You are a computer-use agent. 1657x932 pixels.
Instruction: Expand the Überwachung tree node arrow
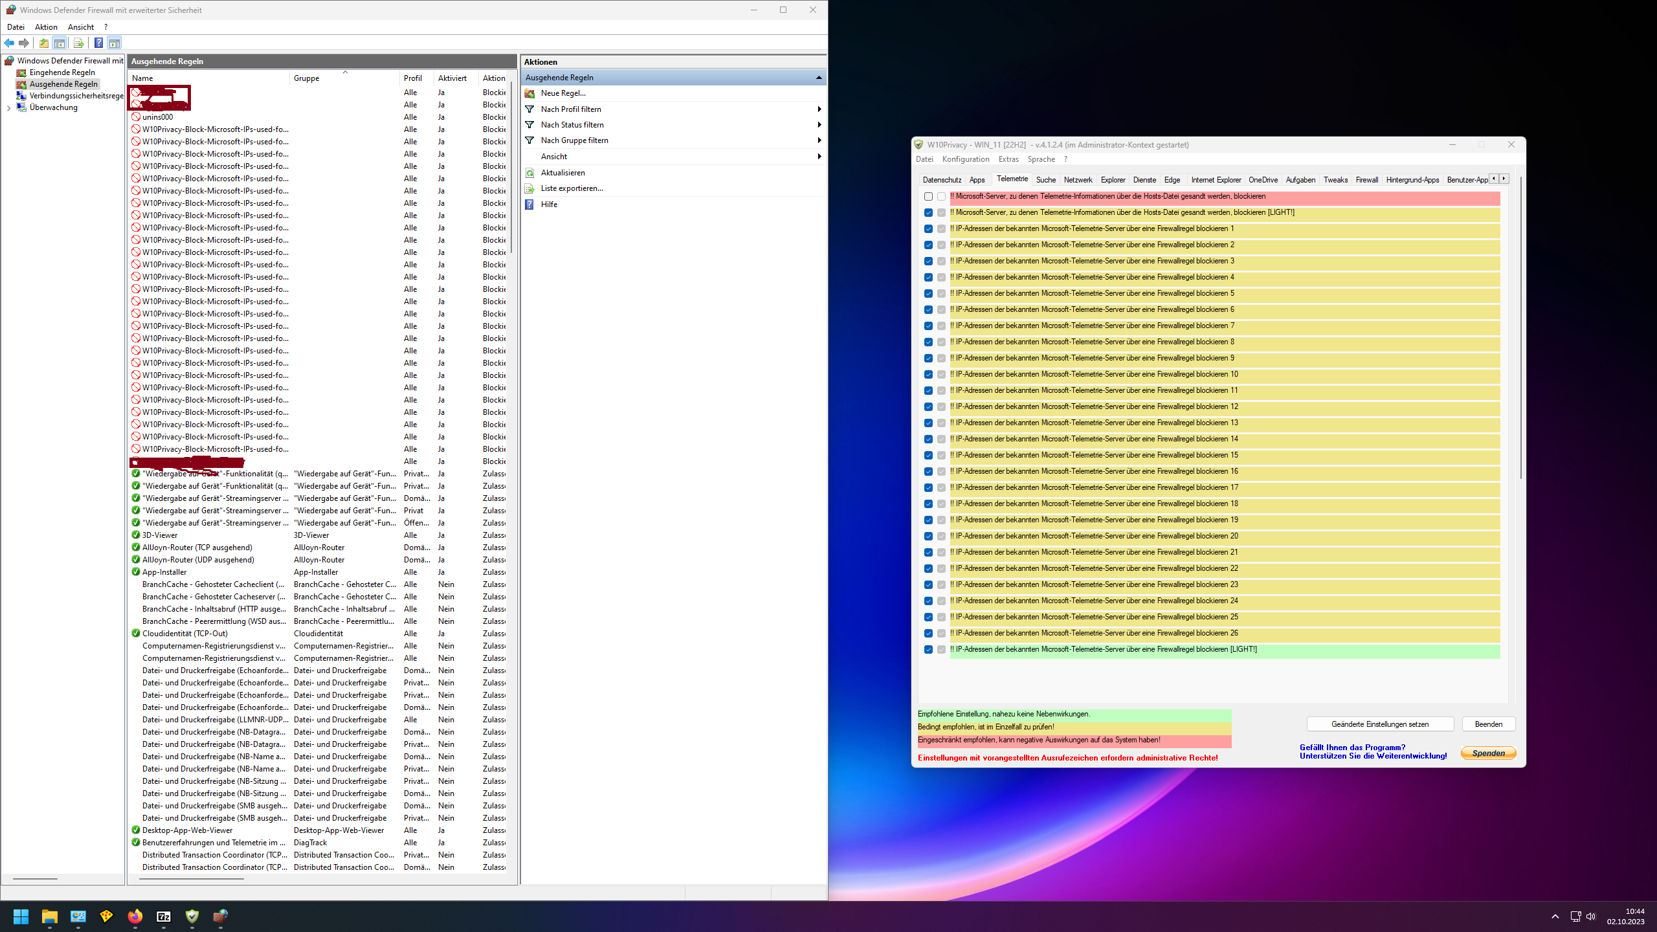tap(8, 108)
